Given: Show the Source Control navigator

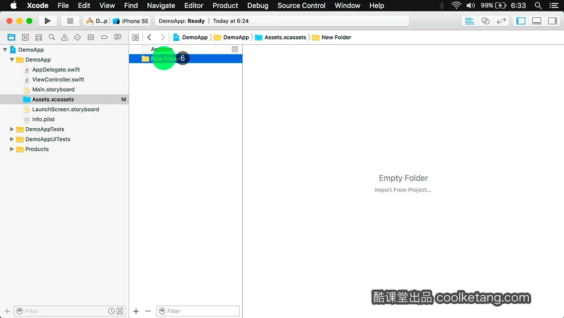Looking at the screenshot, I should click(x=25, y=37).
